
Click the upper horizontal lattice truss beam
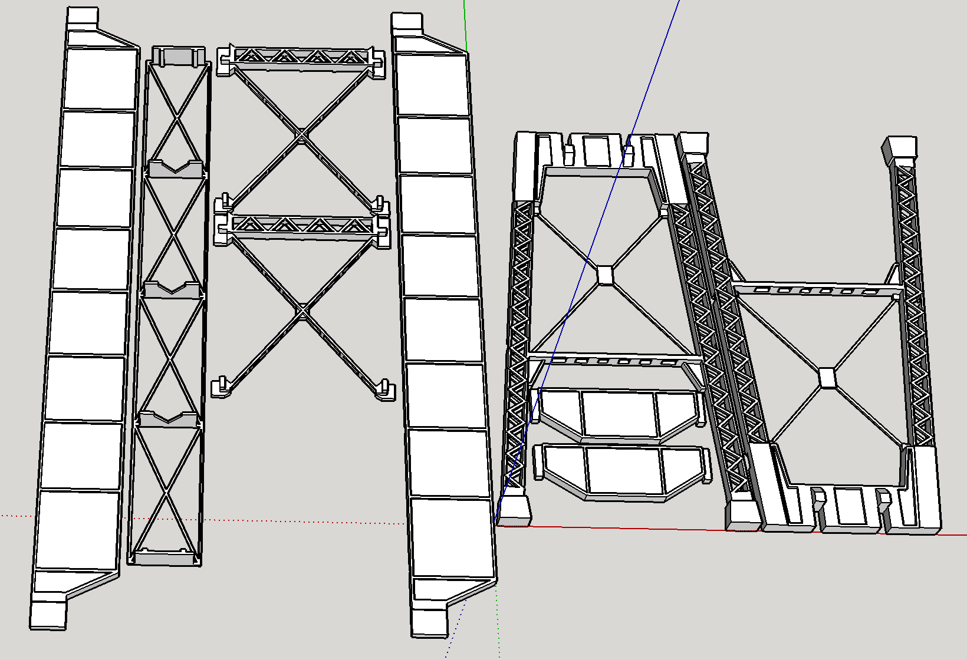click(x=301, y=58)
